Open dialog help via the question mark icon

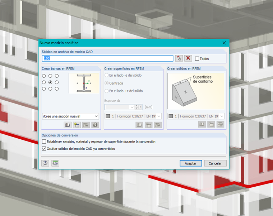point(45,163)
